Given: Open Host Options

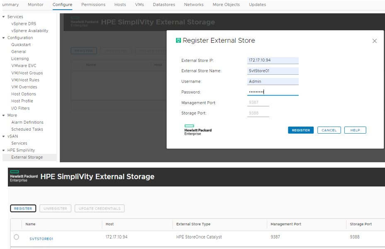Looking at the screenshot, I should click(x=24, y=94).
